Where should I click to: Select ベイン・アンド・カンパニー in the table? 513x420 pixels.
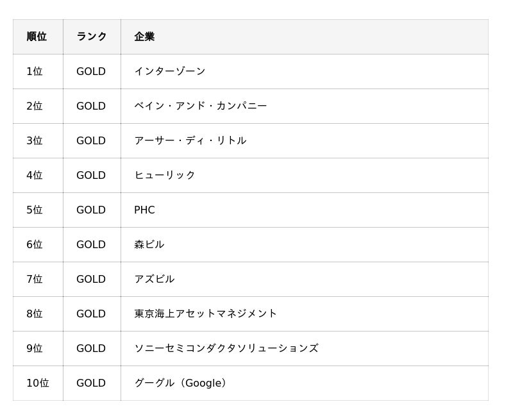pyautogui.click(x=200, y=106)
